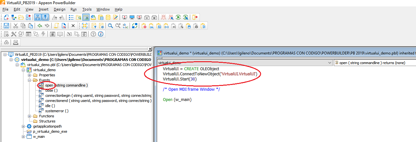Open the Run menu
Viewport: 416px width, 142px height.
coord(74,9)
